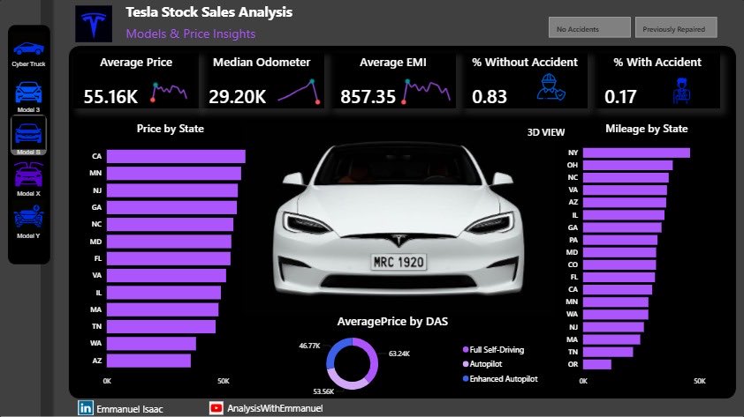Click the 46.77K donut data label
The width and height of the screenshot is (744, 417).
click(x=309, y=346)
